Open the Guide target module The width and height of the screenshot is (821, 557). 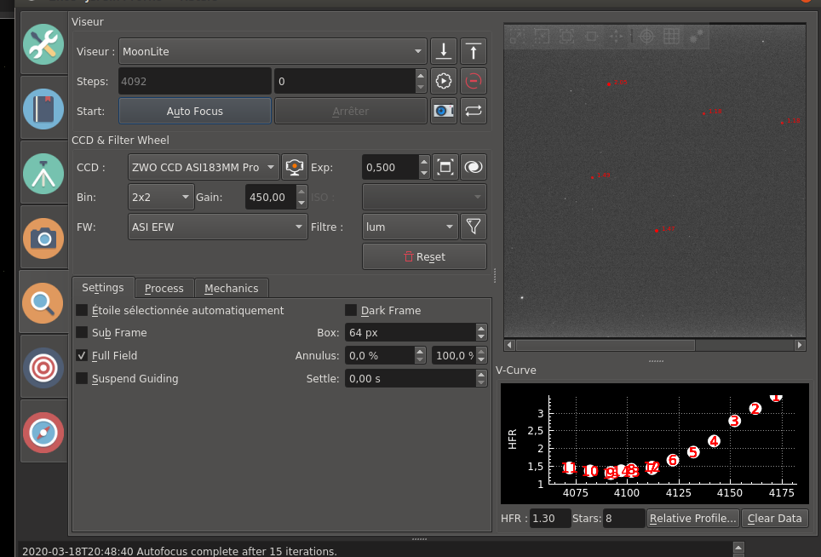click(43, 367)
